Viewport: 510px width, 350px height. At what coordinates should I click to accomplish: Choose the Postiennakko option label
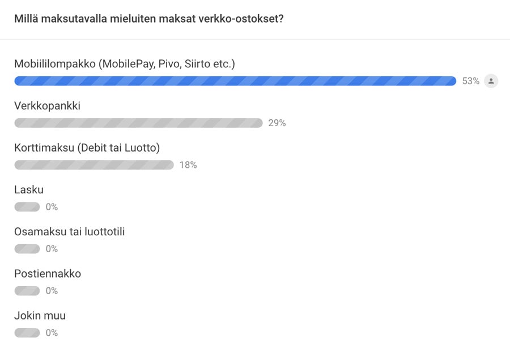tap(48, 274)
